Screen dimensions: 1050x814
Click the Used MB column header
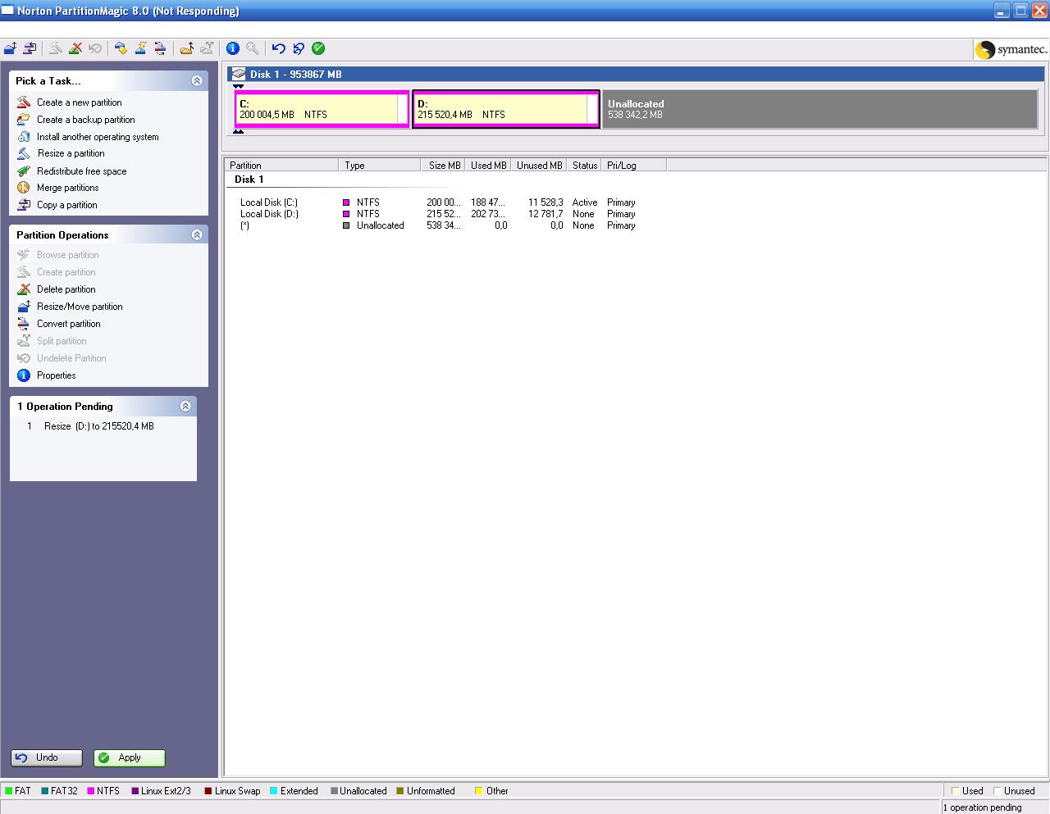pos(488,166)
